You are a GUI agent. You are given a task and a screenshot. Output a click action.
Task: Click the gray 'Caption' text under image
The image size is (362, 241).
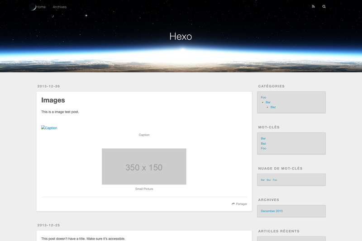click(x=144, y=135)
